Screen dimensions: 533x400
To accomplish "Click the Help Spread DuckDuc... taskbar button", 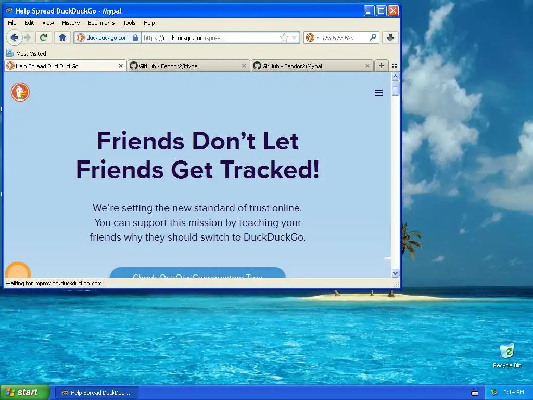I will 96,393.
